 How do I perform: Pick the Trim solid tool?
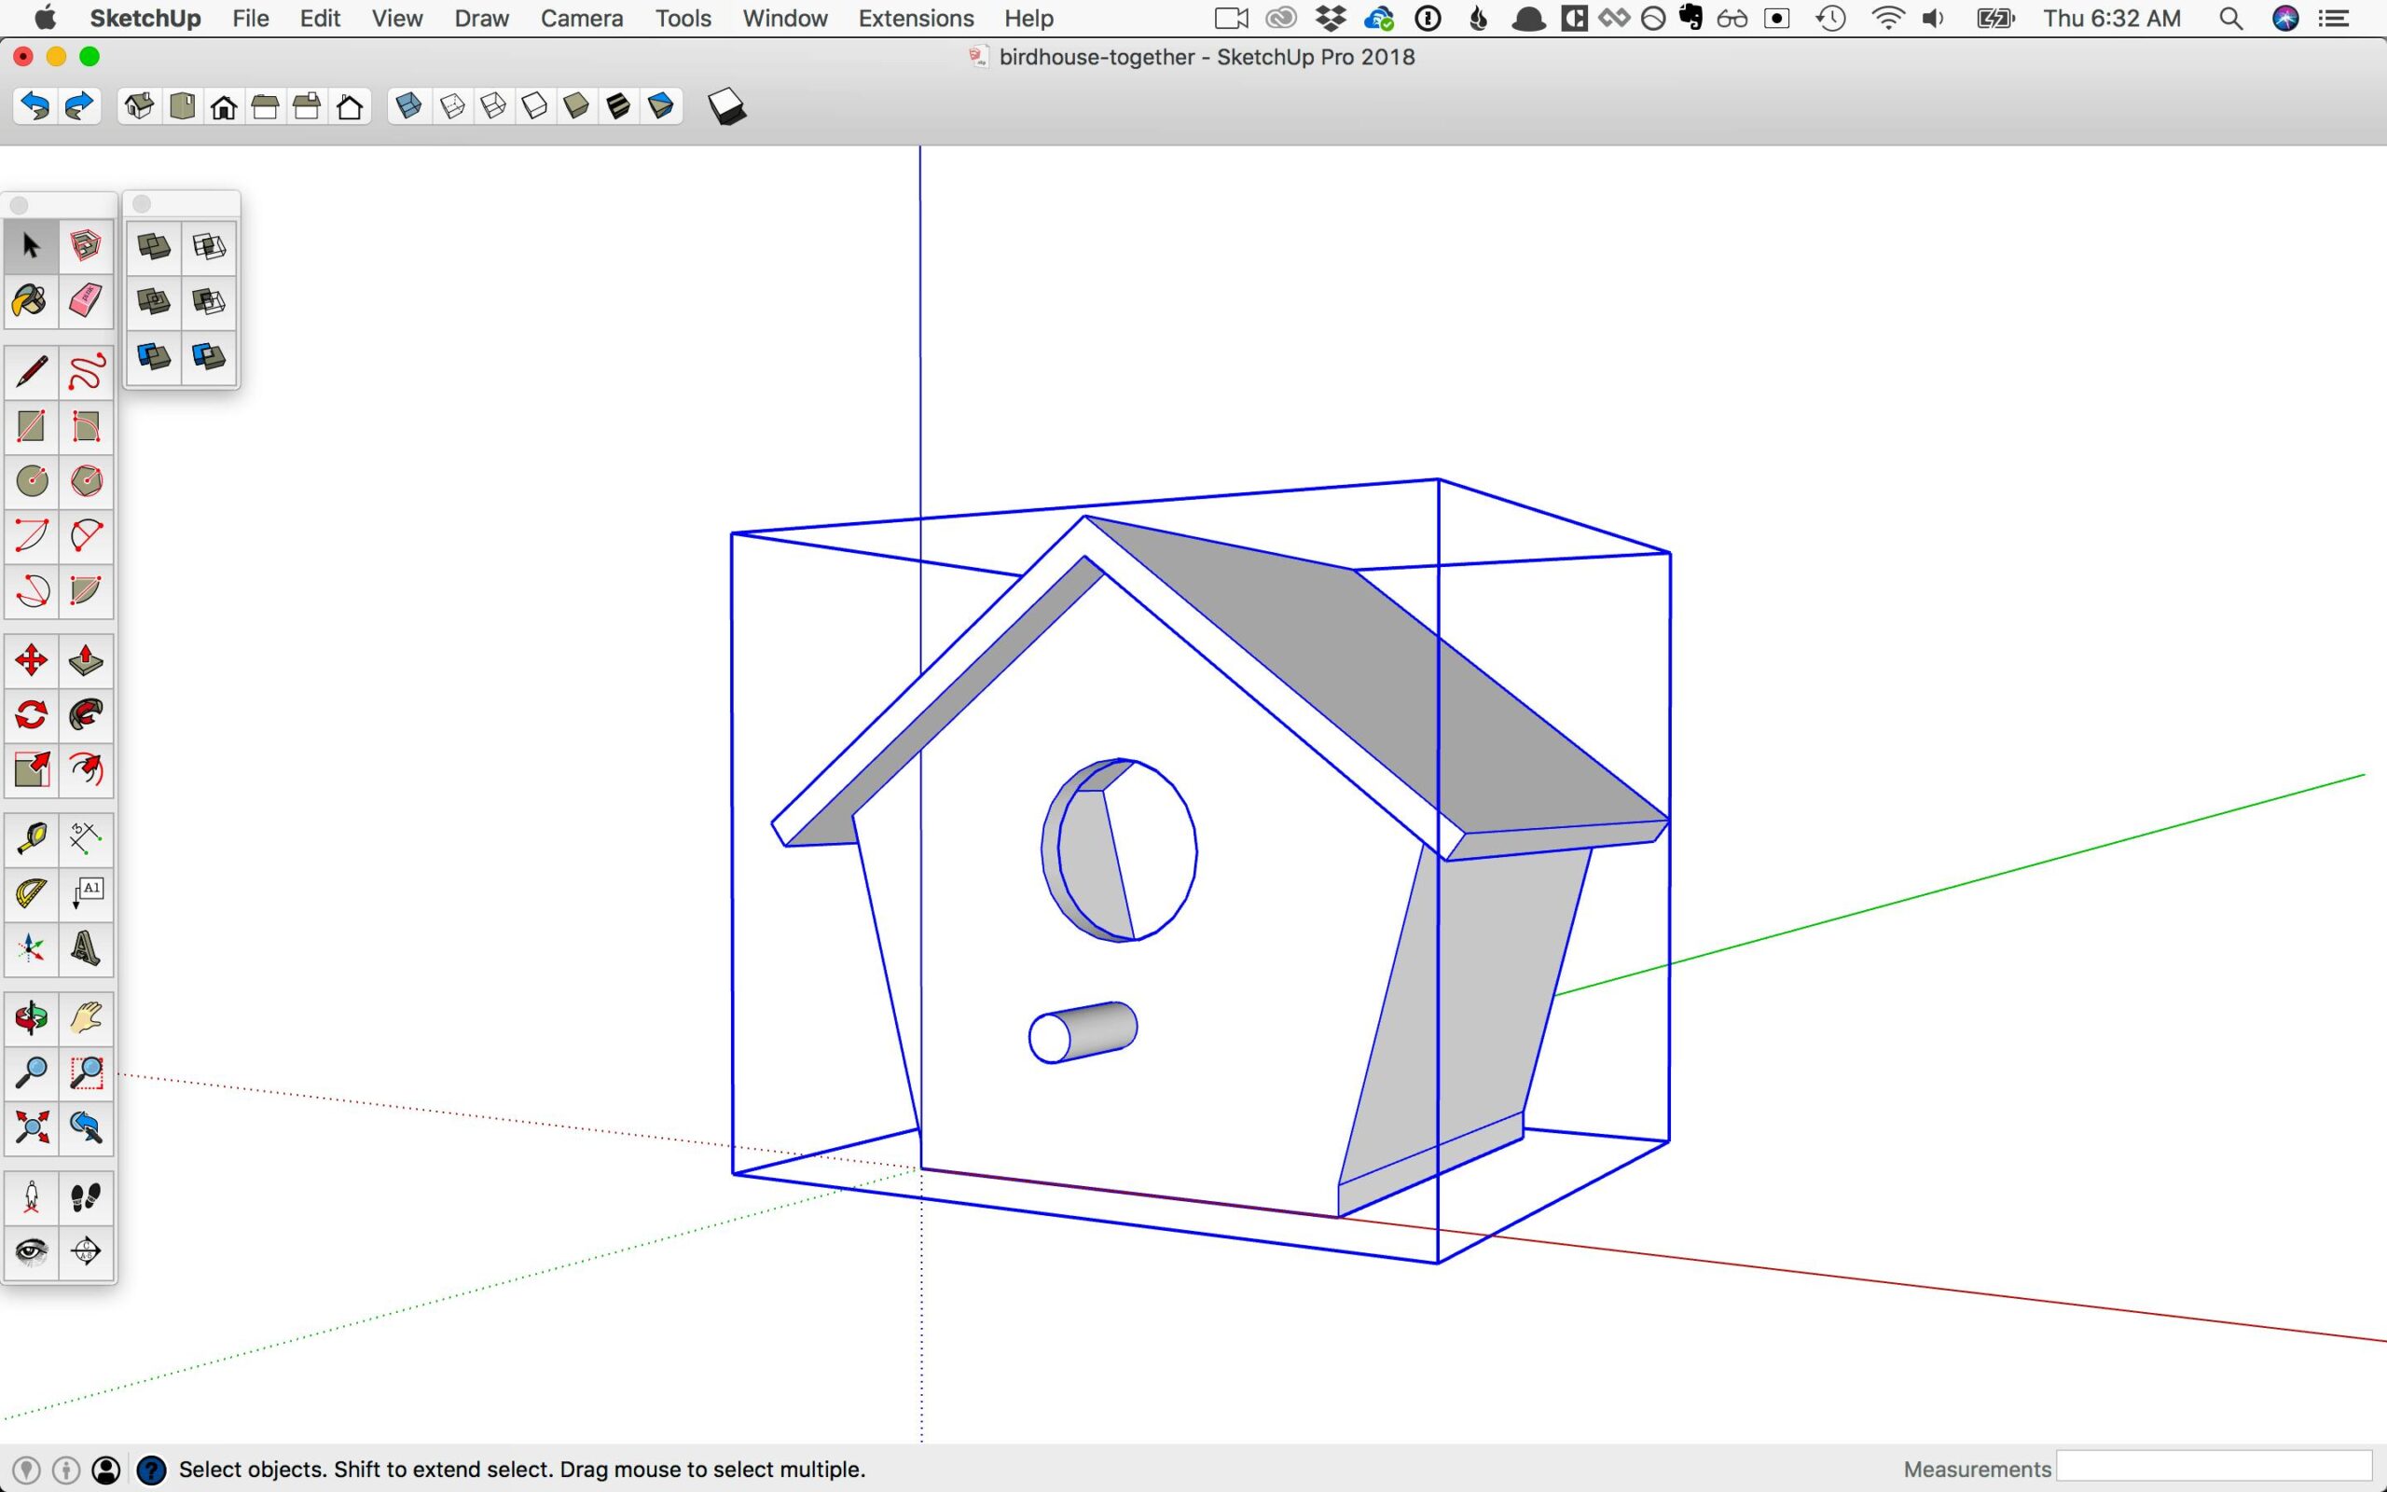pos(154,355)
